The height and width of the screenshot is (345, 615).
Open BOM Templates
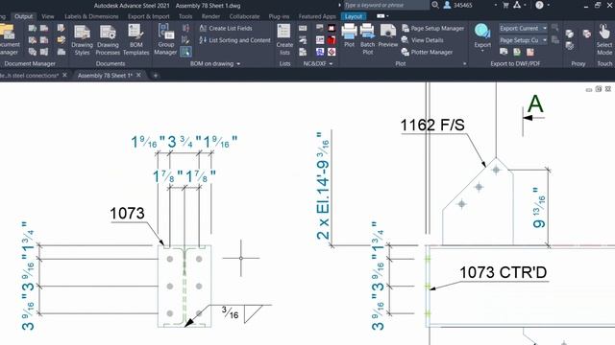coord(136,40)
